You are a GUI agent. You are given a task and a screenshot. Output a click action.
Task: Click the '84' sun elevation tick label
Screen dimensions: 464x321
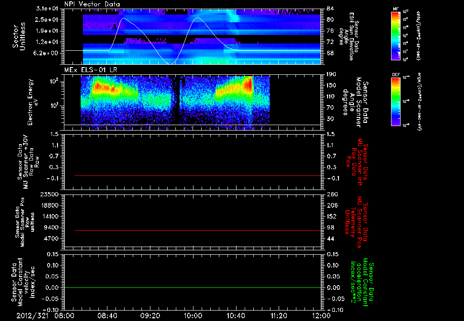click(330, 9)
